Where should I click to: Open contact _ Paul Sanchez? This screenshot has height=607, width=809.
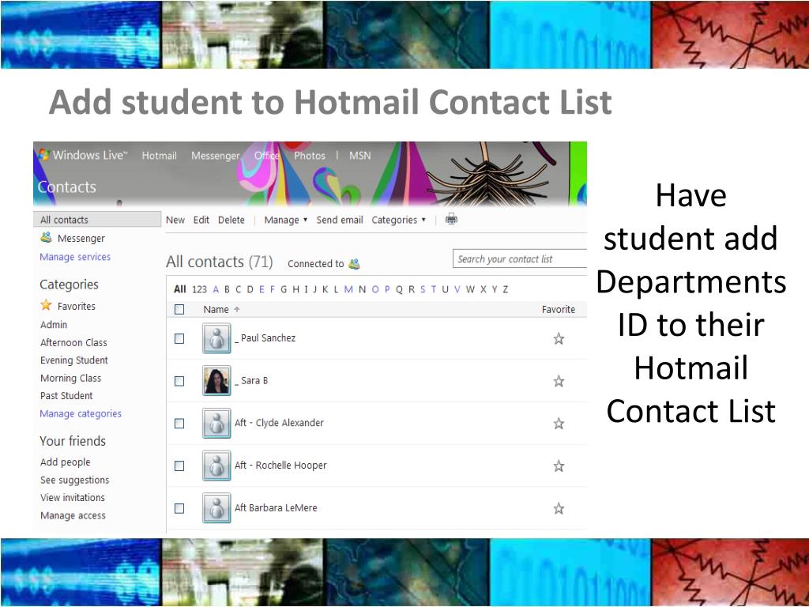click(265, 338)
